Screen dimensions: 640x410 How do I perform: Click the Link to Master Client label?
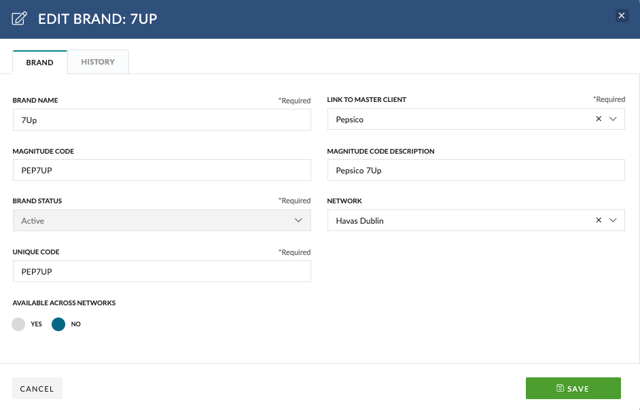(366, 100)
